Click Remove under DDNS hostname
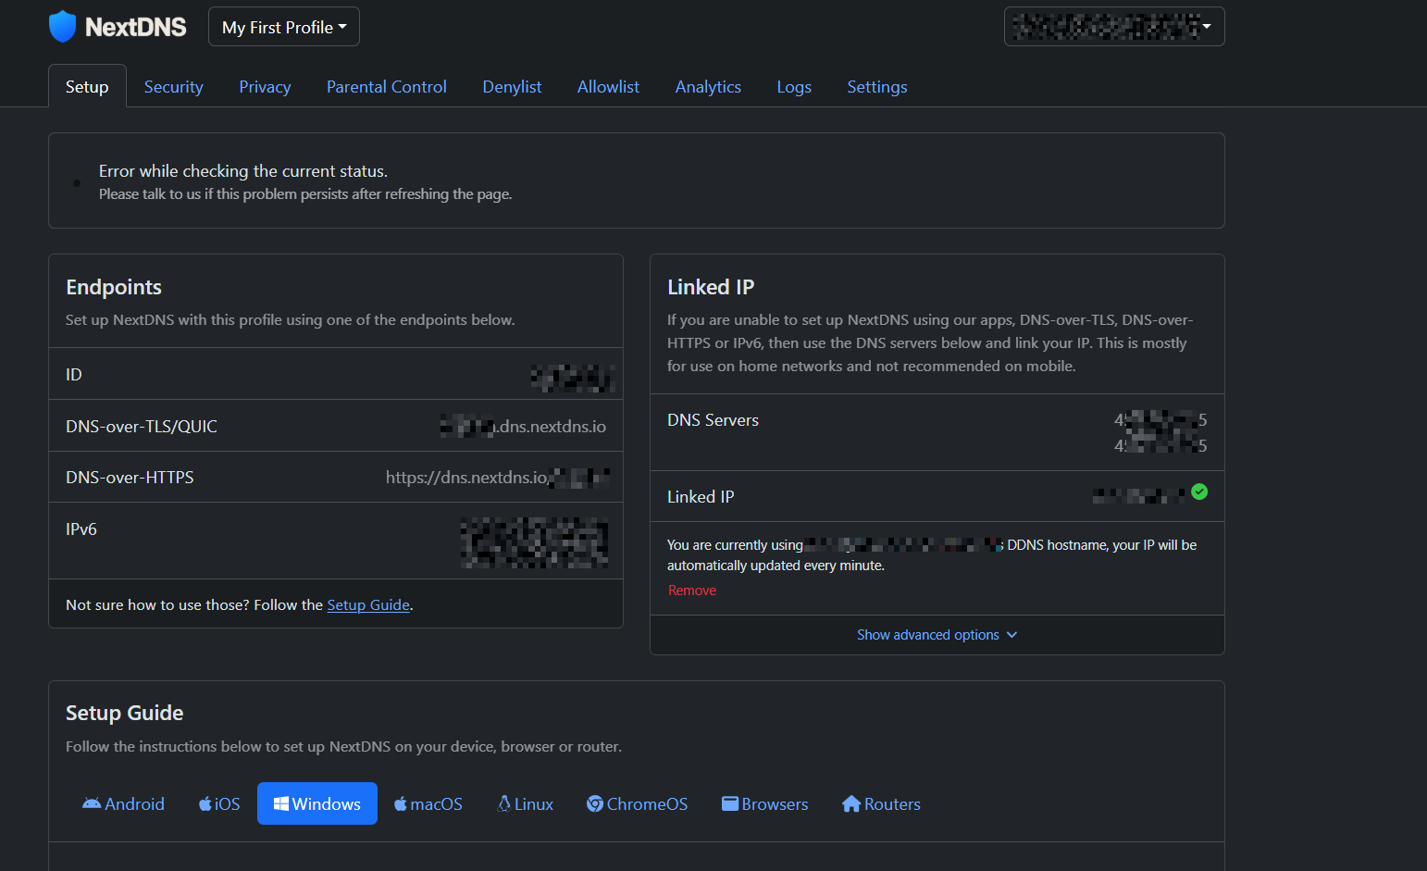 coord(692,591)
